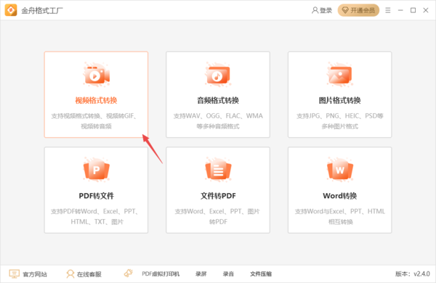
Task: Open PDF虚拟打印机 tool
Action: pos(161,274)
